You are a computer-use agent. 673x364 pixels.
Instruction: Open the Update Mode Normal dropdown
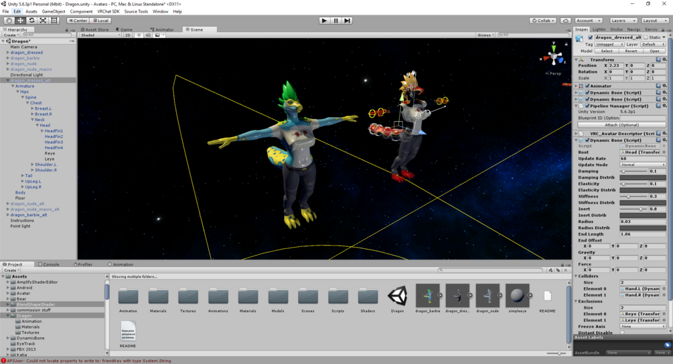(x=642, y=165)
